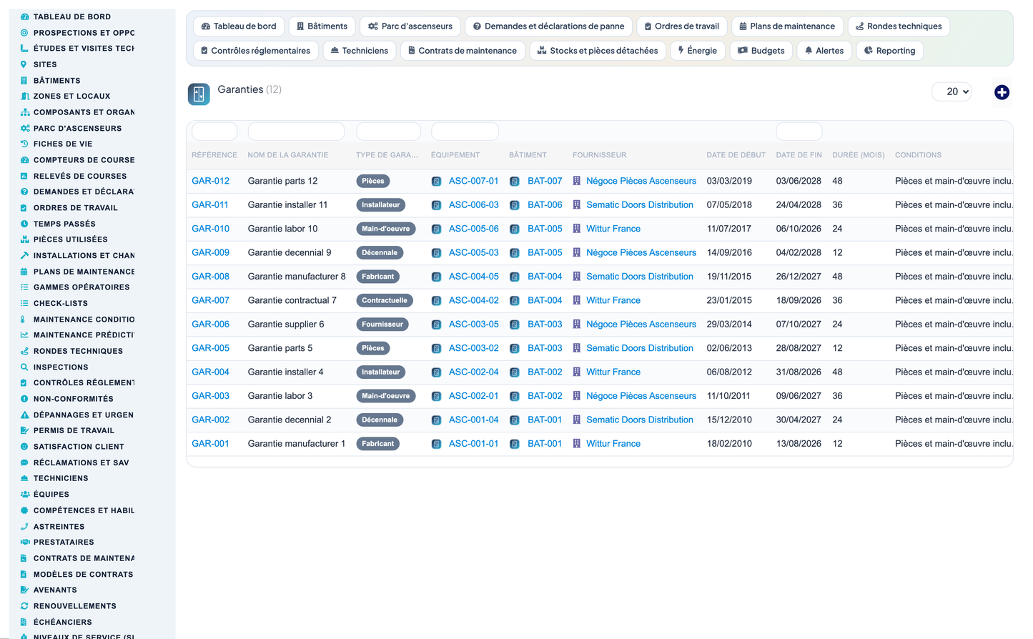This screenshot has width=1033, height=639.
Task: Click the Plans de maintenance sidebar calendar icon
Action: [x=24, y=272]
